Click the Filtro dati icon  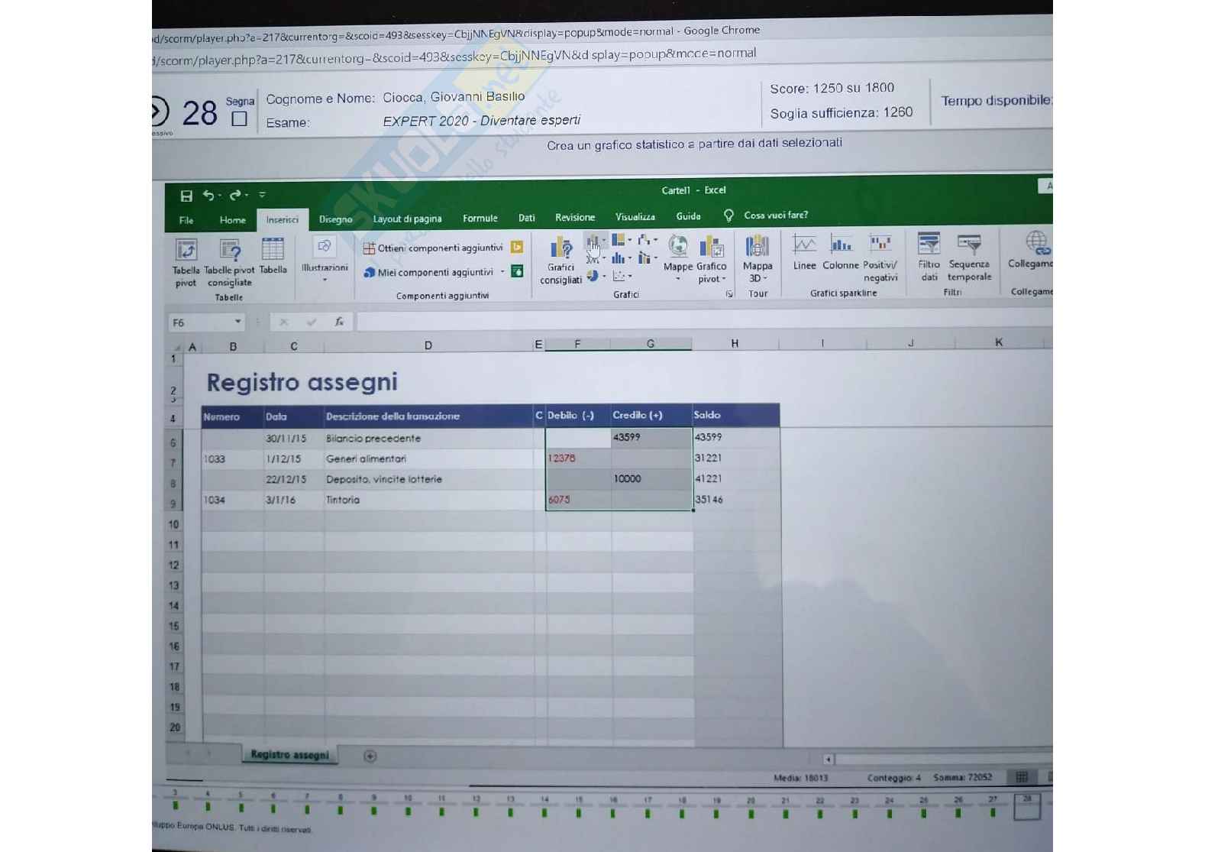tap(929, 245)
